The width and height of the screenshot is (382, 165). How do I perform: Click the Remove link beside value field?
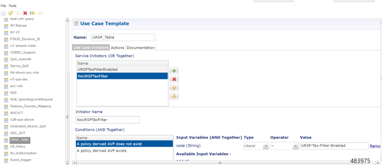(x=375, y=146)
